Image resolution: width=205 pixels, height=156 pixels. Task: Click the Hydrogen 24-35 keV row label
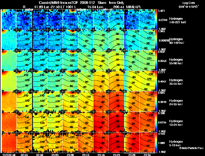tap(176, 102)
